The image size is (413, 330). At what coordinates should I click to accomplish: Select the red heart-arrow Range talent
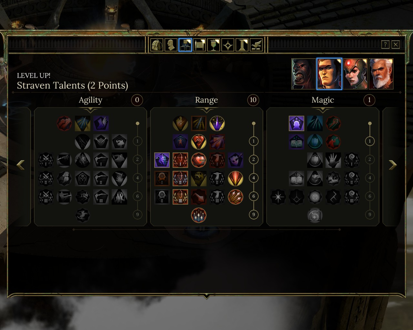pos(199,160)
